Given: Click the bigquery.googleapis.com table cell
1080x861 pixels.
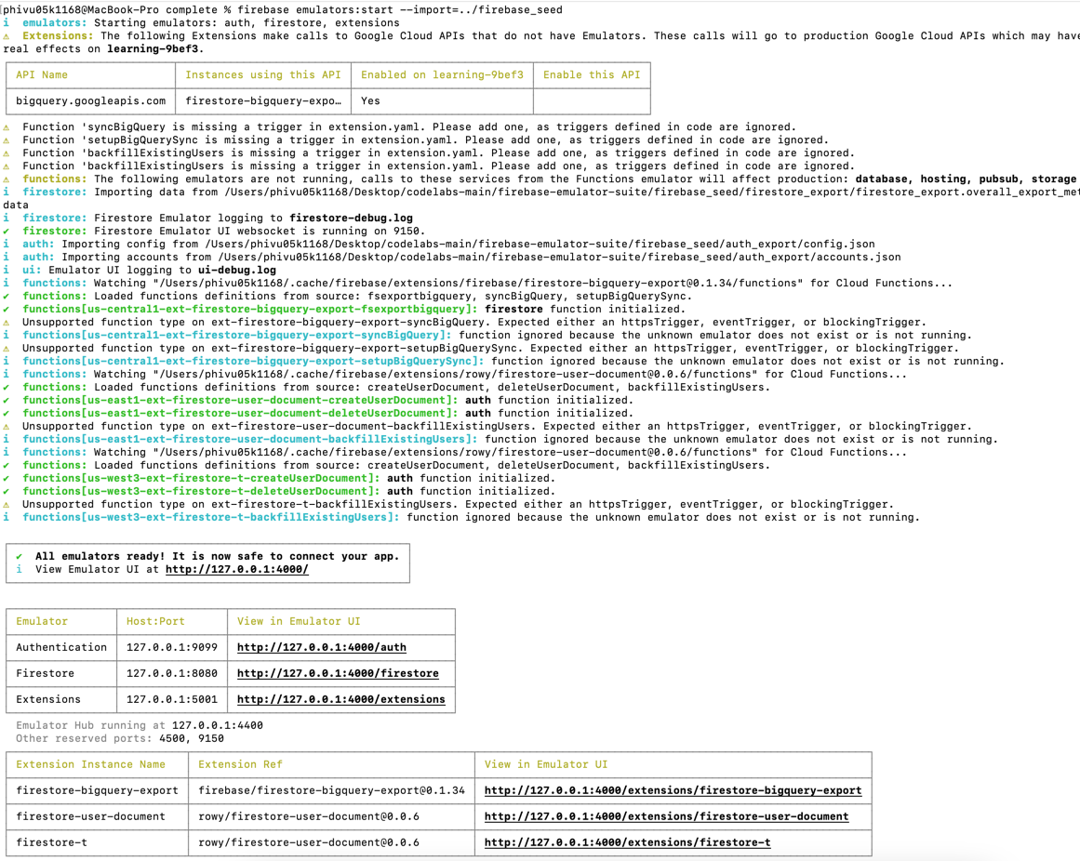Looking at the screenshot, I should coord(90,100).
